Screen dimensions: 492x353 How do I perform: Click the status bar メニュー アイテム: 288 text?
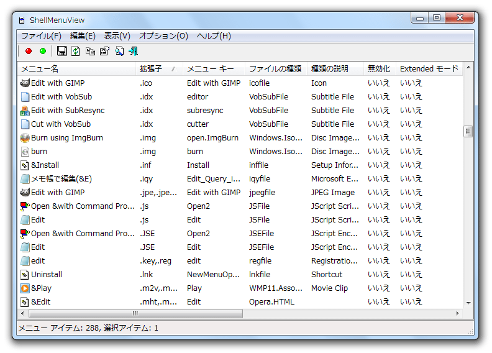pos(58,328)
